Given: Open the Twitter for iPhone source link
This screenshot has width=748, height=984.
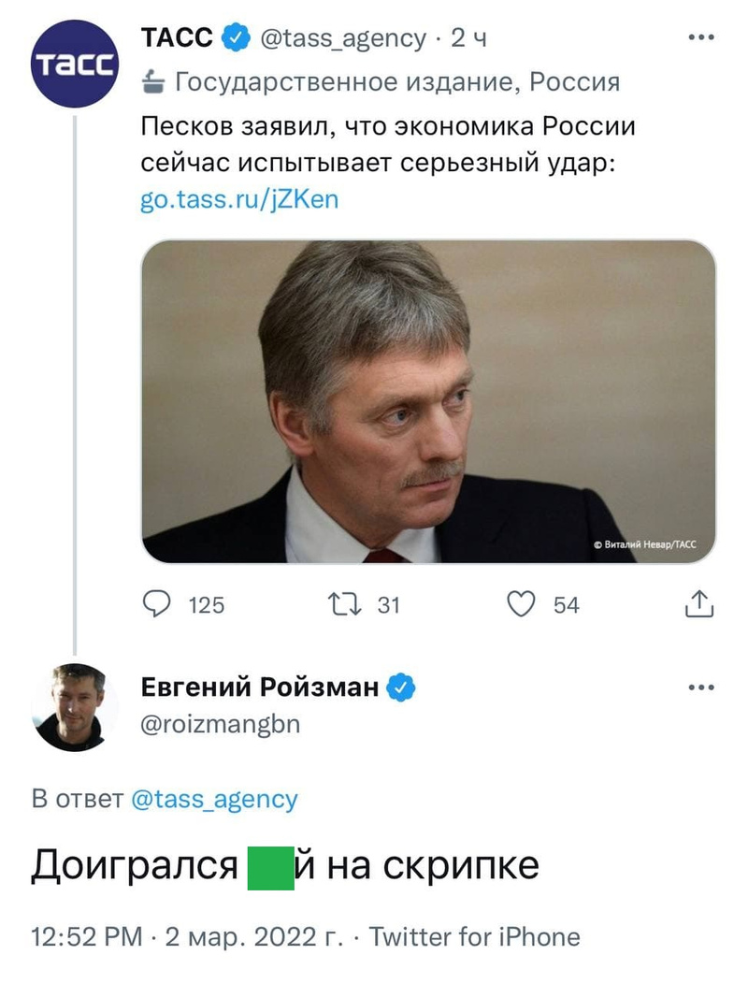Looking at the screenshot, I should point(475,937).
